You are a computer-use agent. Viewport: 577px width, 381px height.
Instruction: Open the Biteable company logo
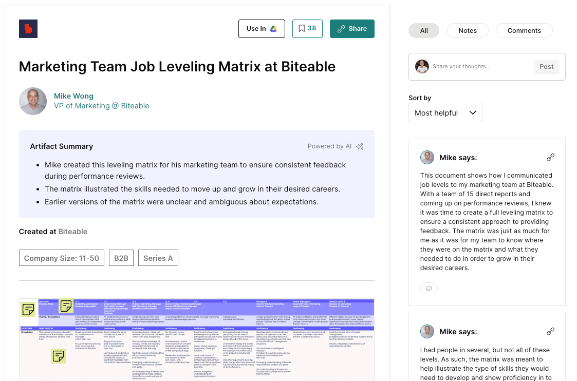pyautogui.click(x=28, y=29)
